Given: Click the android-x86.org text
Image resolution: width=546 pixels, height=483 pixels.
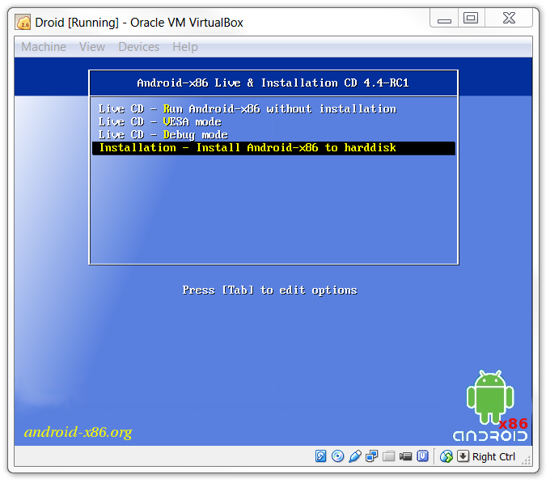Looking at the screenshot, I should [78, 432].
